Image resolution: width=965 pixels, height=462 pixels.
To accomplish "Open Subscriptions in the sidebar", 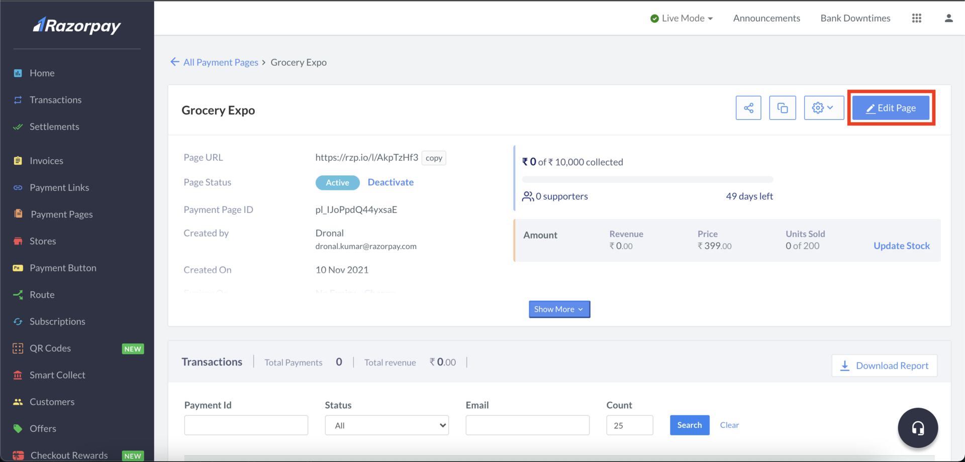I will (57, 321).
